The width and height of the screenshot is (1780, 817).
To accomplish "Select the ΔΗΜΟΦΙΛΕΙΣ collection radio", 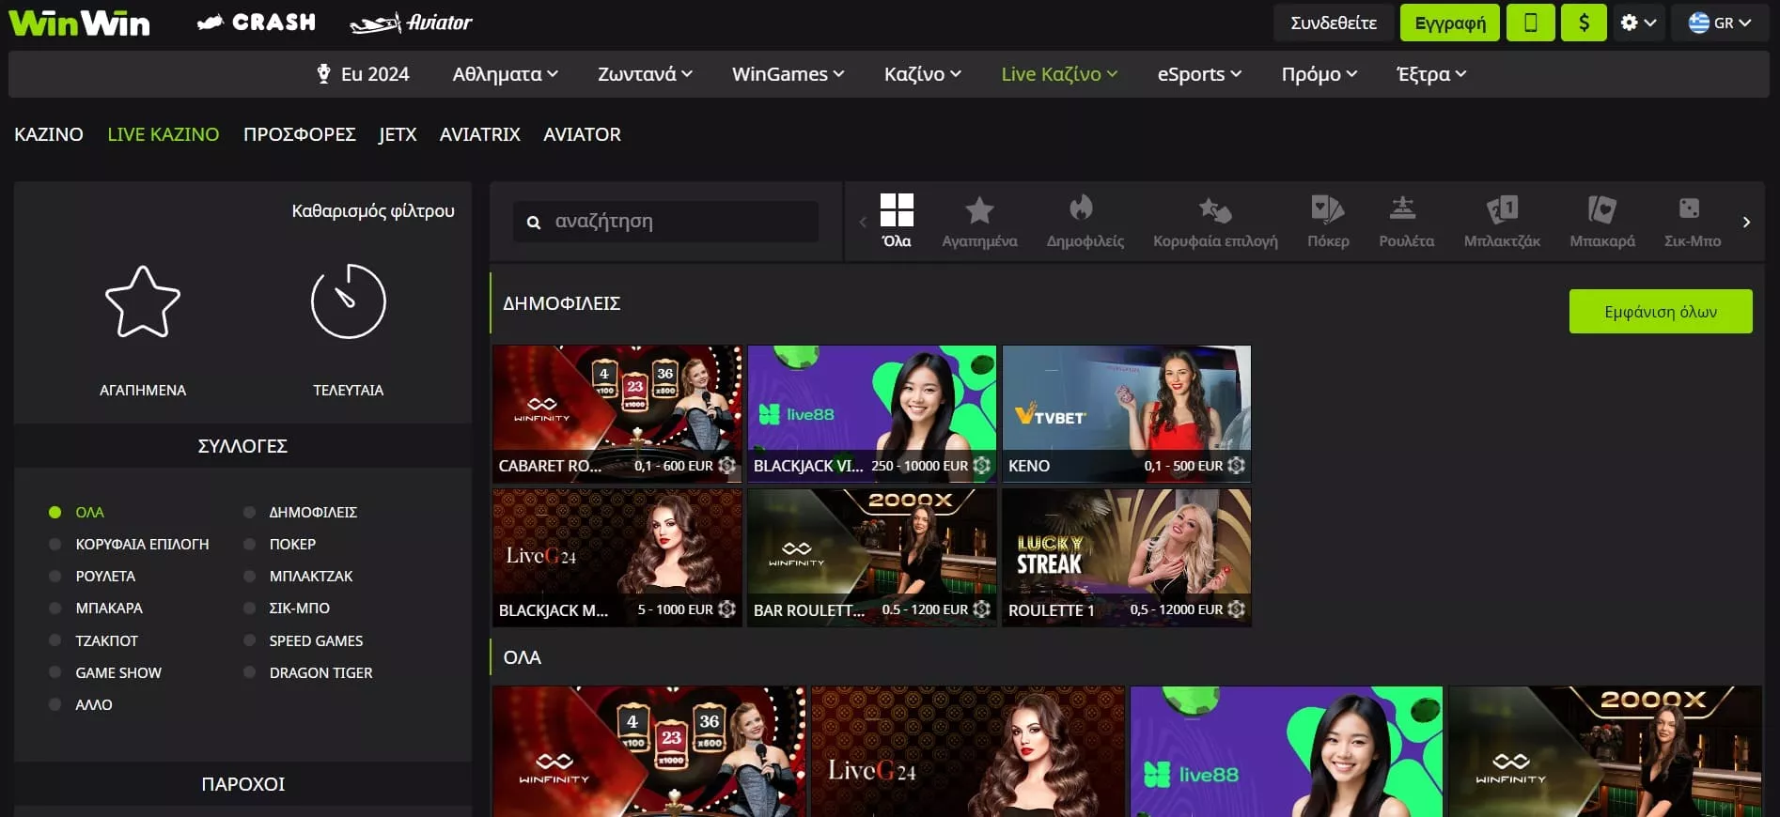I will coord(250,513).
